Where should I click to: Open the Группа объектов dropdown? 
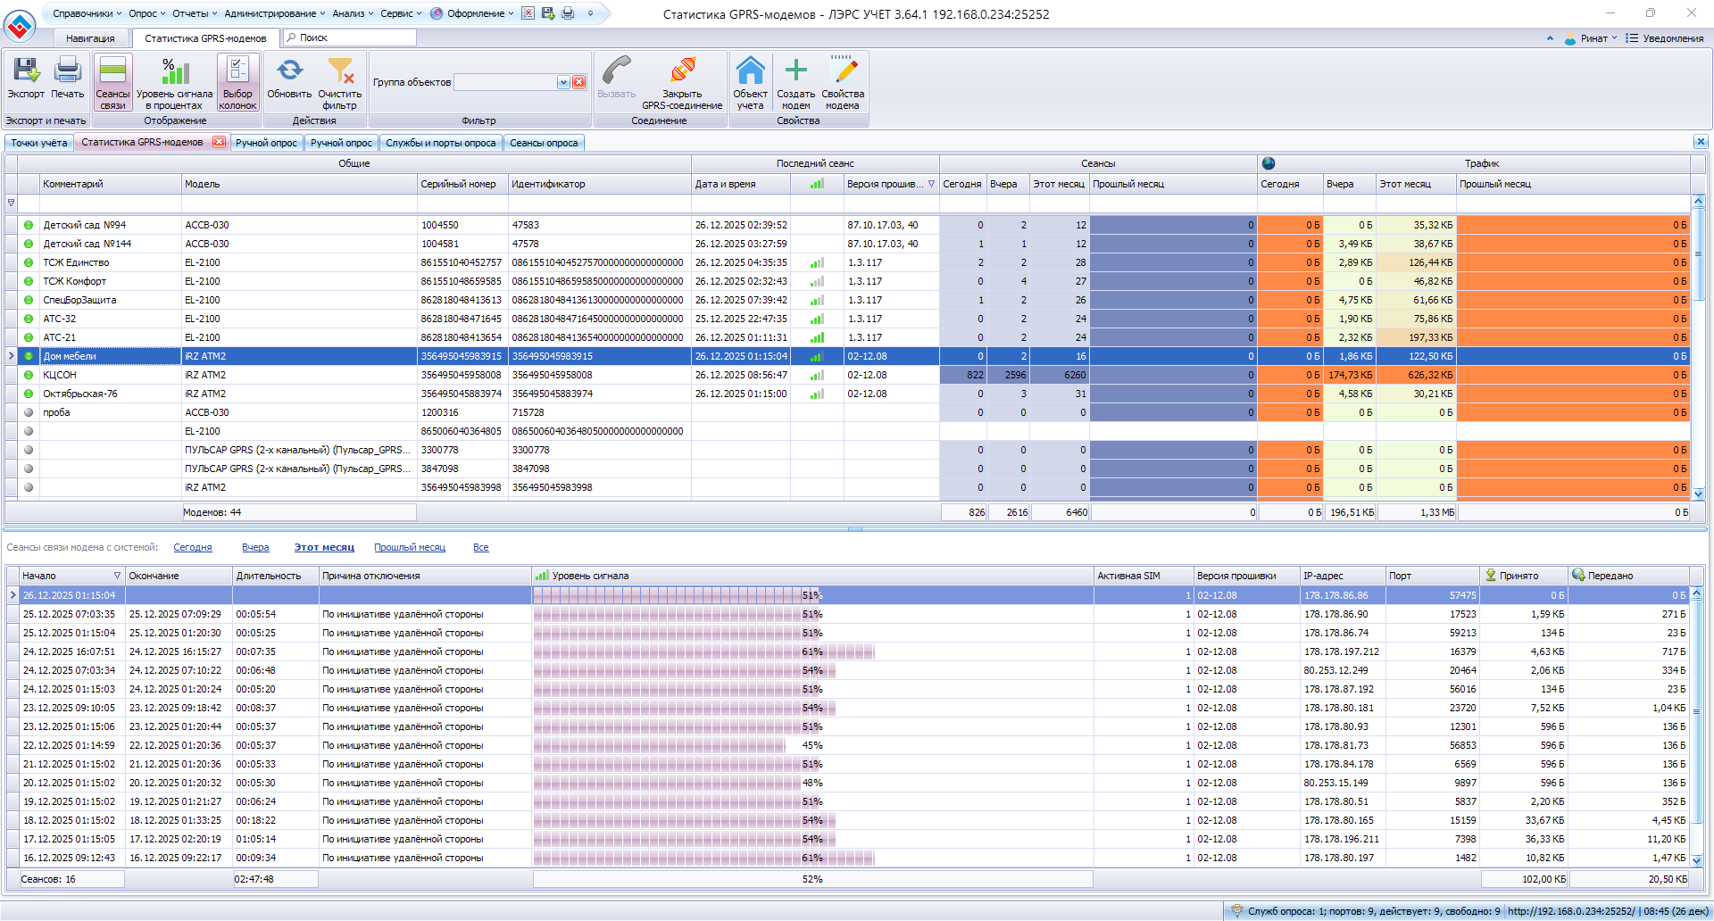point(563,82)
